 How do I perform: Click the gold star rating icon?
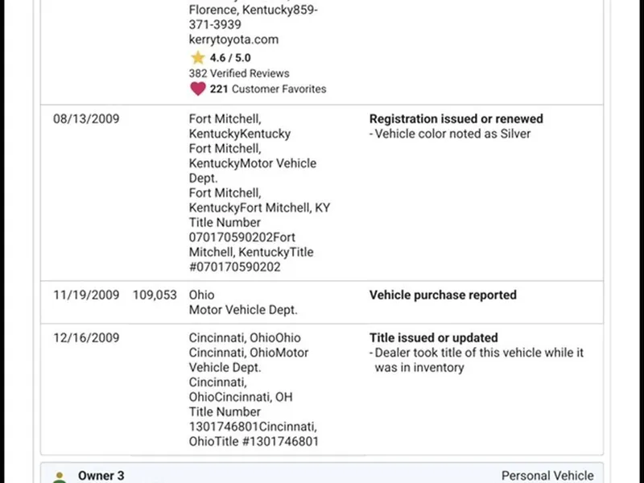pos(197,58)
